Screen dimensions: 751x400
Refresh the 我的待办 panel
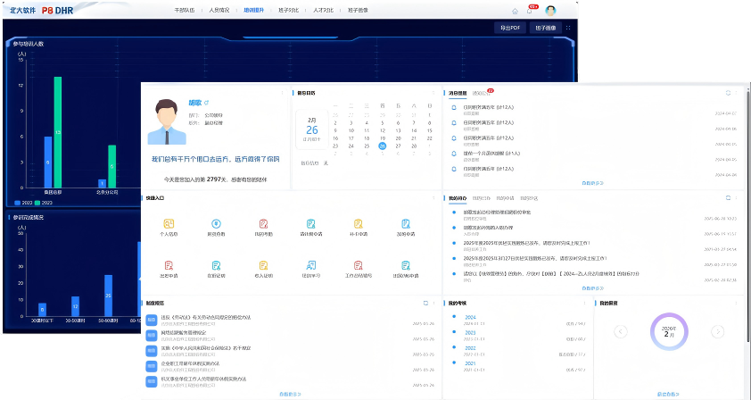pyautogui.click(x=729, y=197)
